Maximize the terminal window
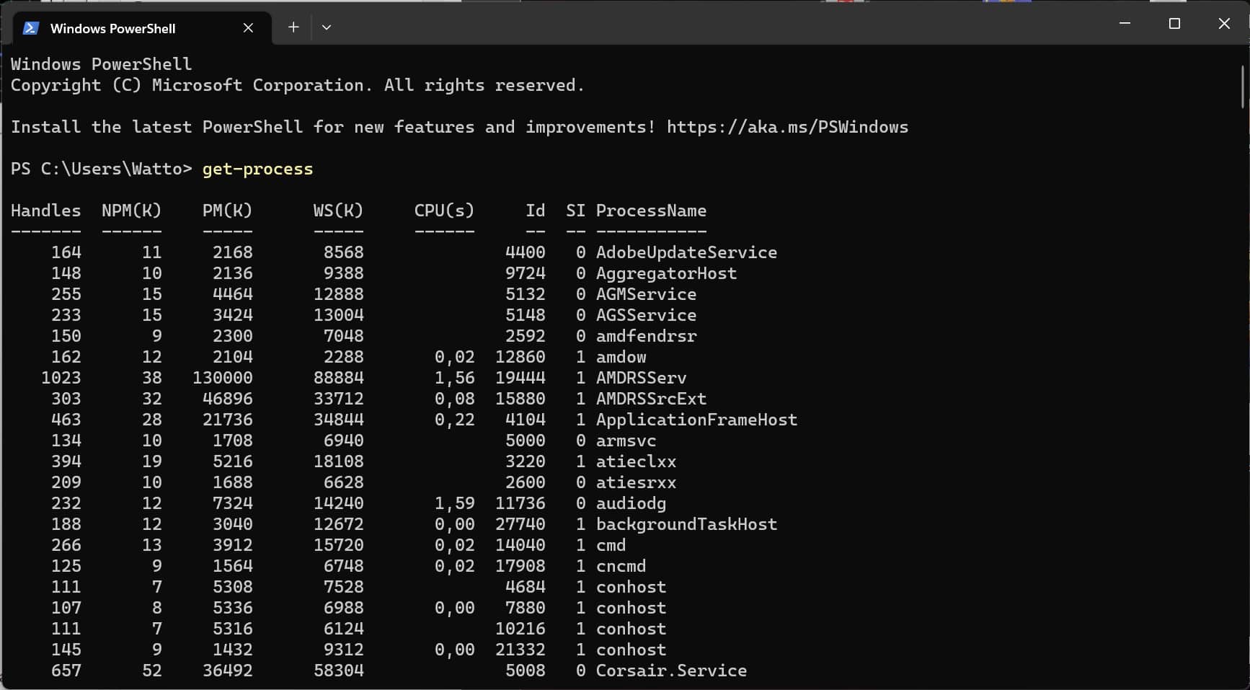This screenshot has width=1250, height=690. coord(1174,24)
